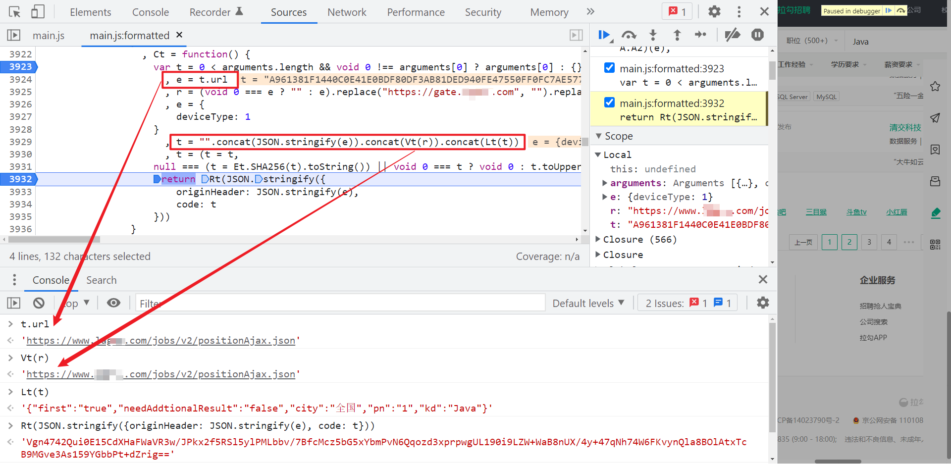Show the Sources navigator pane

(x=14, y=35)
